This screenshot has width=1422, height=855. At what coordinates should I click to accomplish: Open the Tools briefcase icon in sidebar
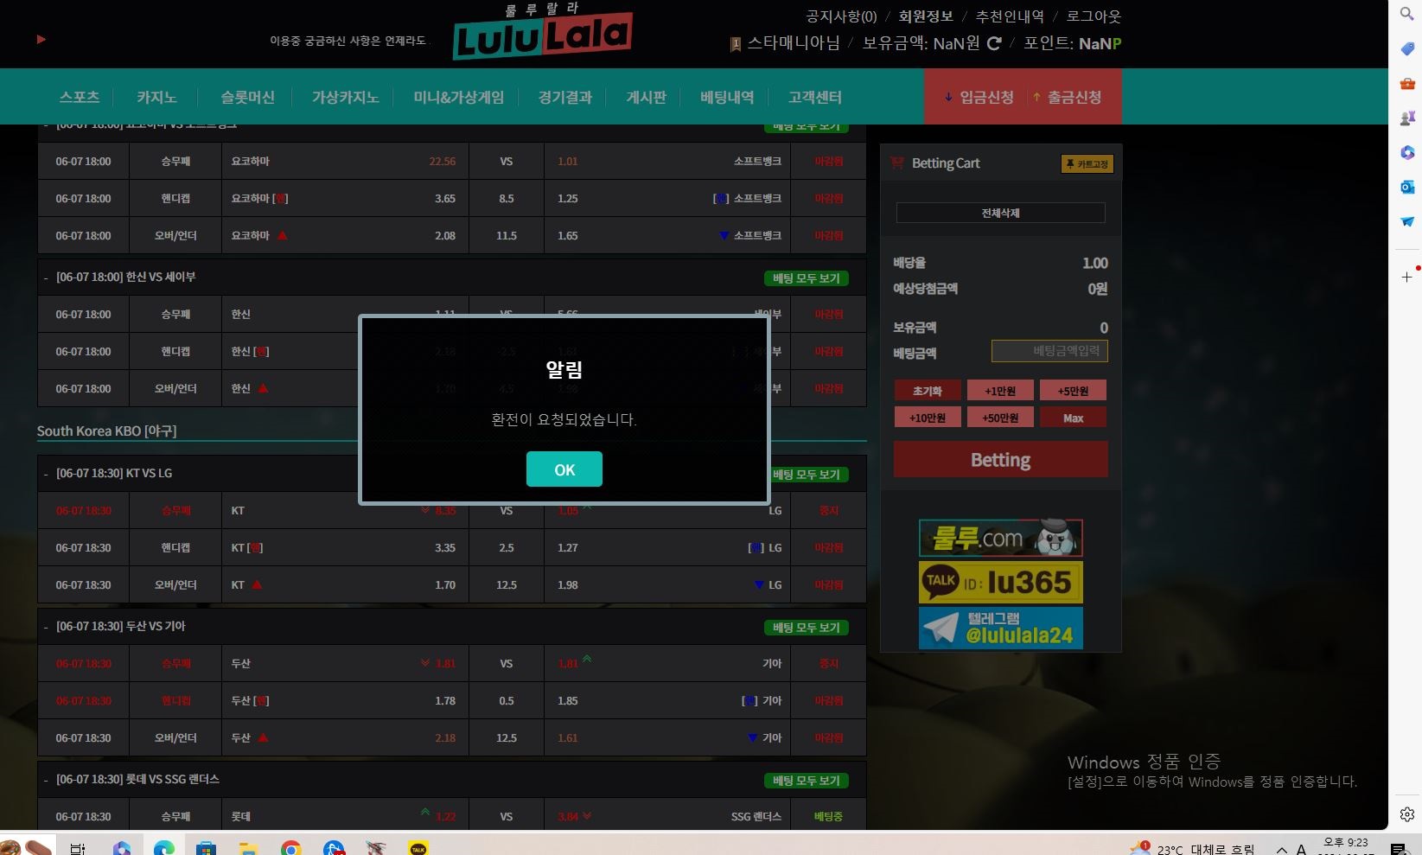1406,84
